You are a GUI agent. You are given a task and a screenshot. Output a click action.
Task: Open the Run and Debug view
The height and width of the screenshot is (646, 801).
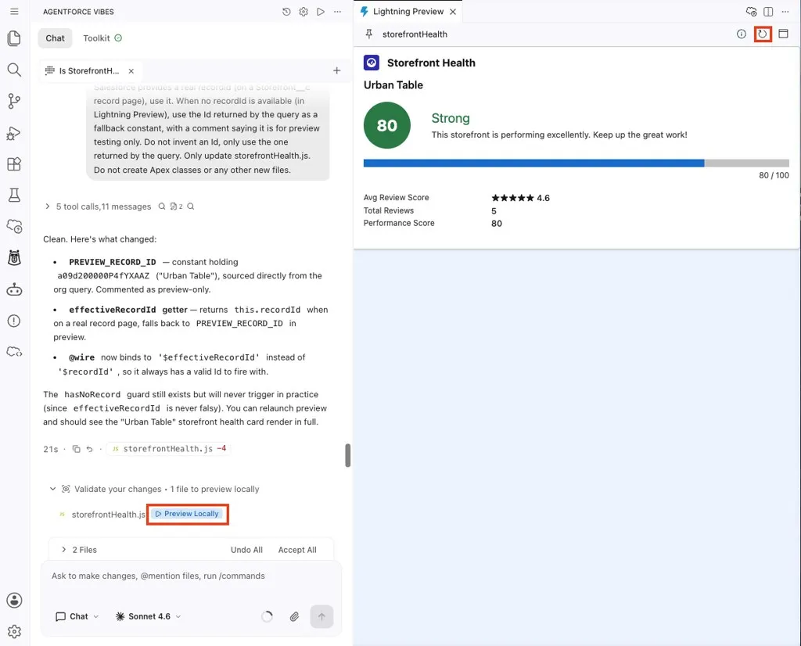coord(14,133)
